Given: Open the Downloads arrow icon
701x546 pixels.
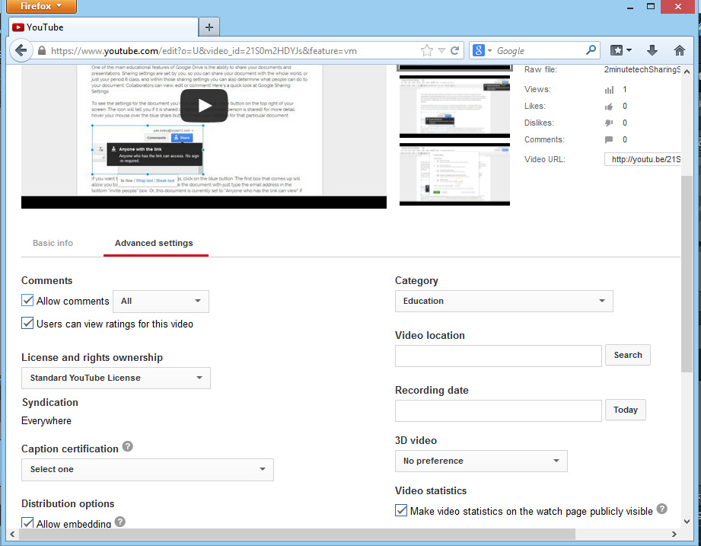Looking at the screenshot, I should coord(652,50).
